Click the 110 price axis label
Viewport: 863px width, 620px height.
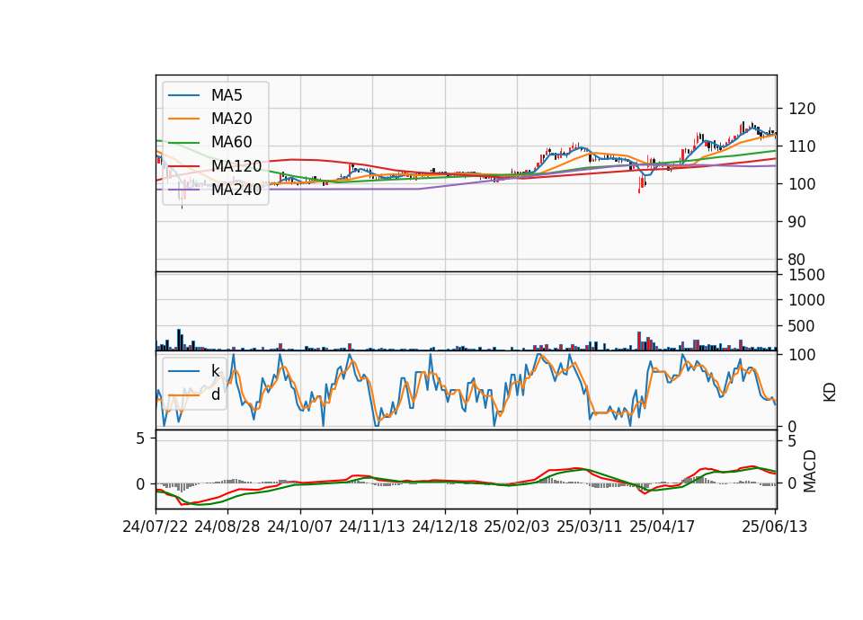coord(802,146)
